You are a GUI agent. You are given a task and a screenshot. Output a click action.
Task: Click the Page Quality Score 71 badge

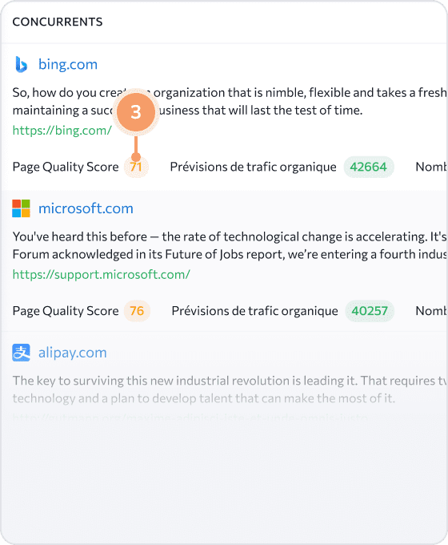tap(136, 168)
